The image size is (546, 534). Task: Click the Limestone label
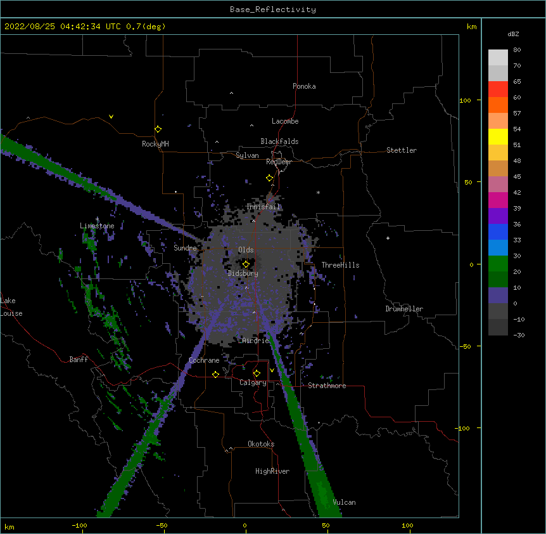[x=97, y=226]
